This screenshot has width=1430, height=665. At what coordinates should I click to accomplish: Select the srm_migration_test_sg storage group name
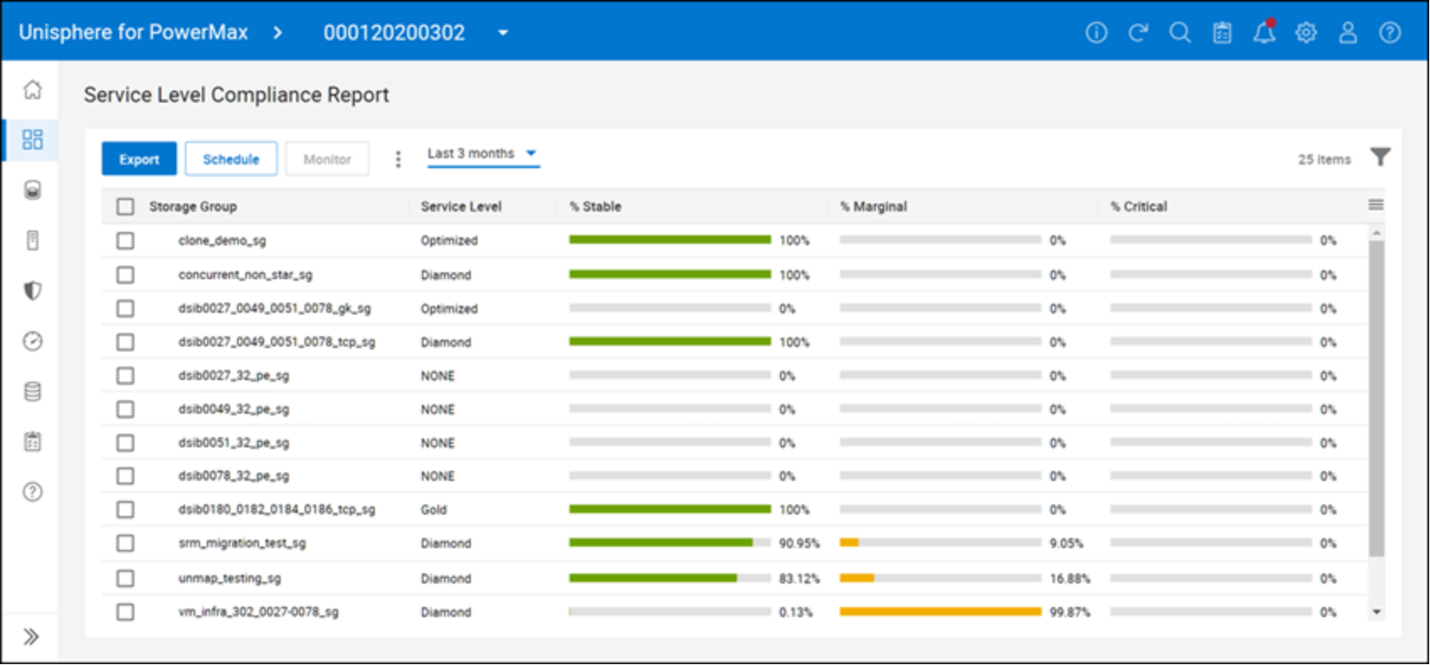pyautogui.click(x=242, y=544)
